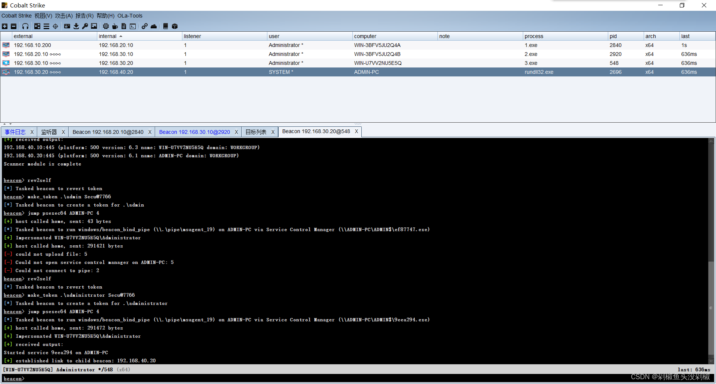Click the gear payload generator icon

click(106, 26)
